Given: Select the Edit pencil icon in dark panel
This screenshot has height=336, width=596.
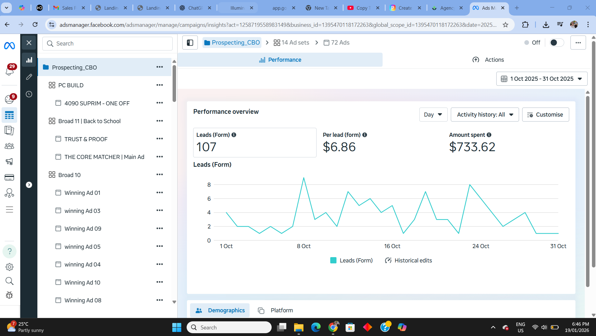Looking at the screenshot, I should click(29, 77).
